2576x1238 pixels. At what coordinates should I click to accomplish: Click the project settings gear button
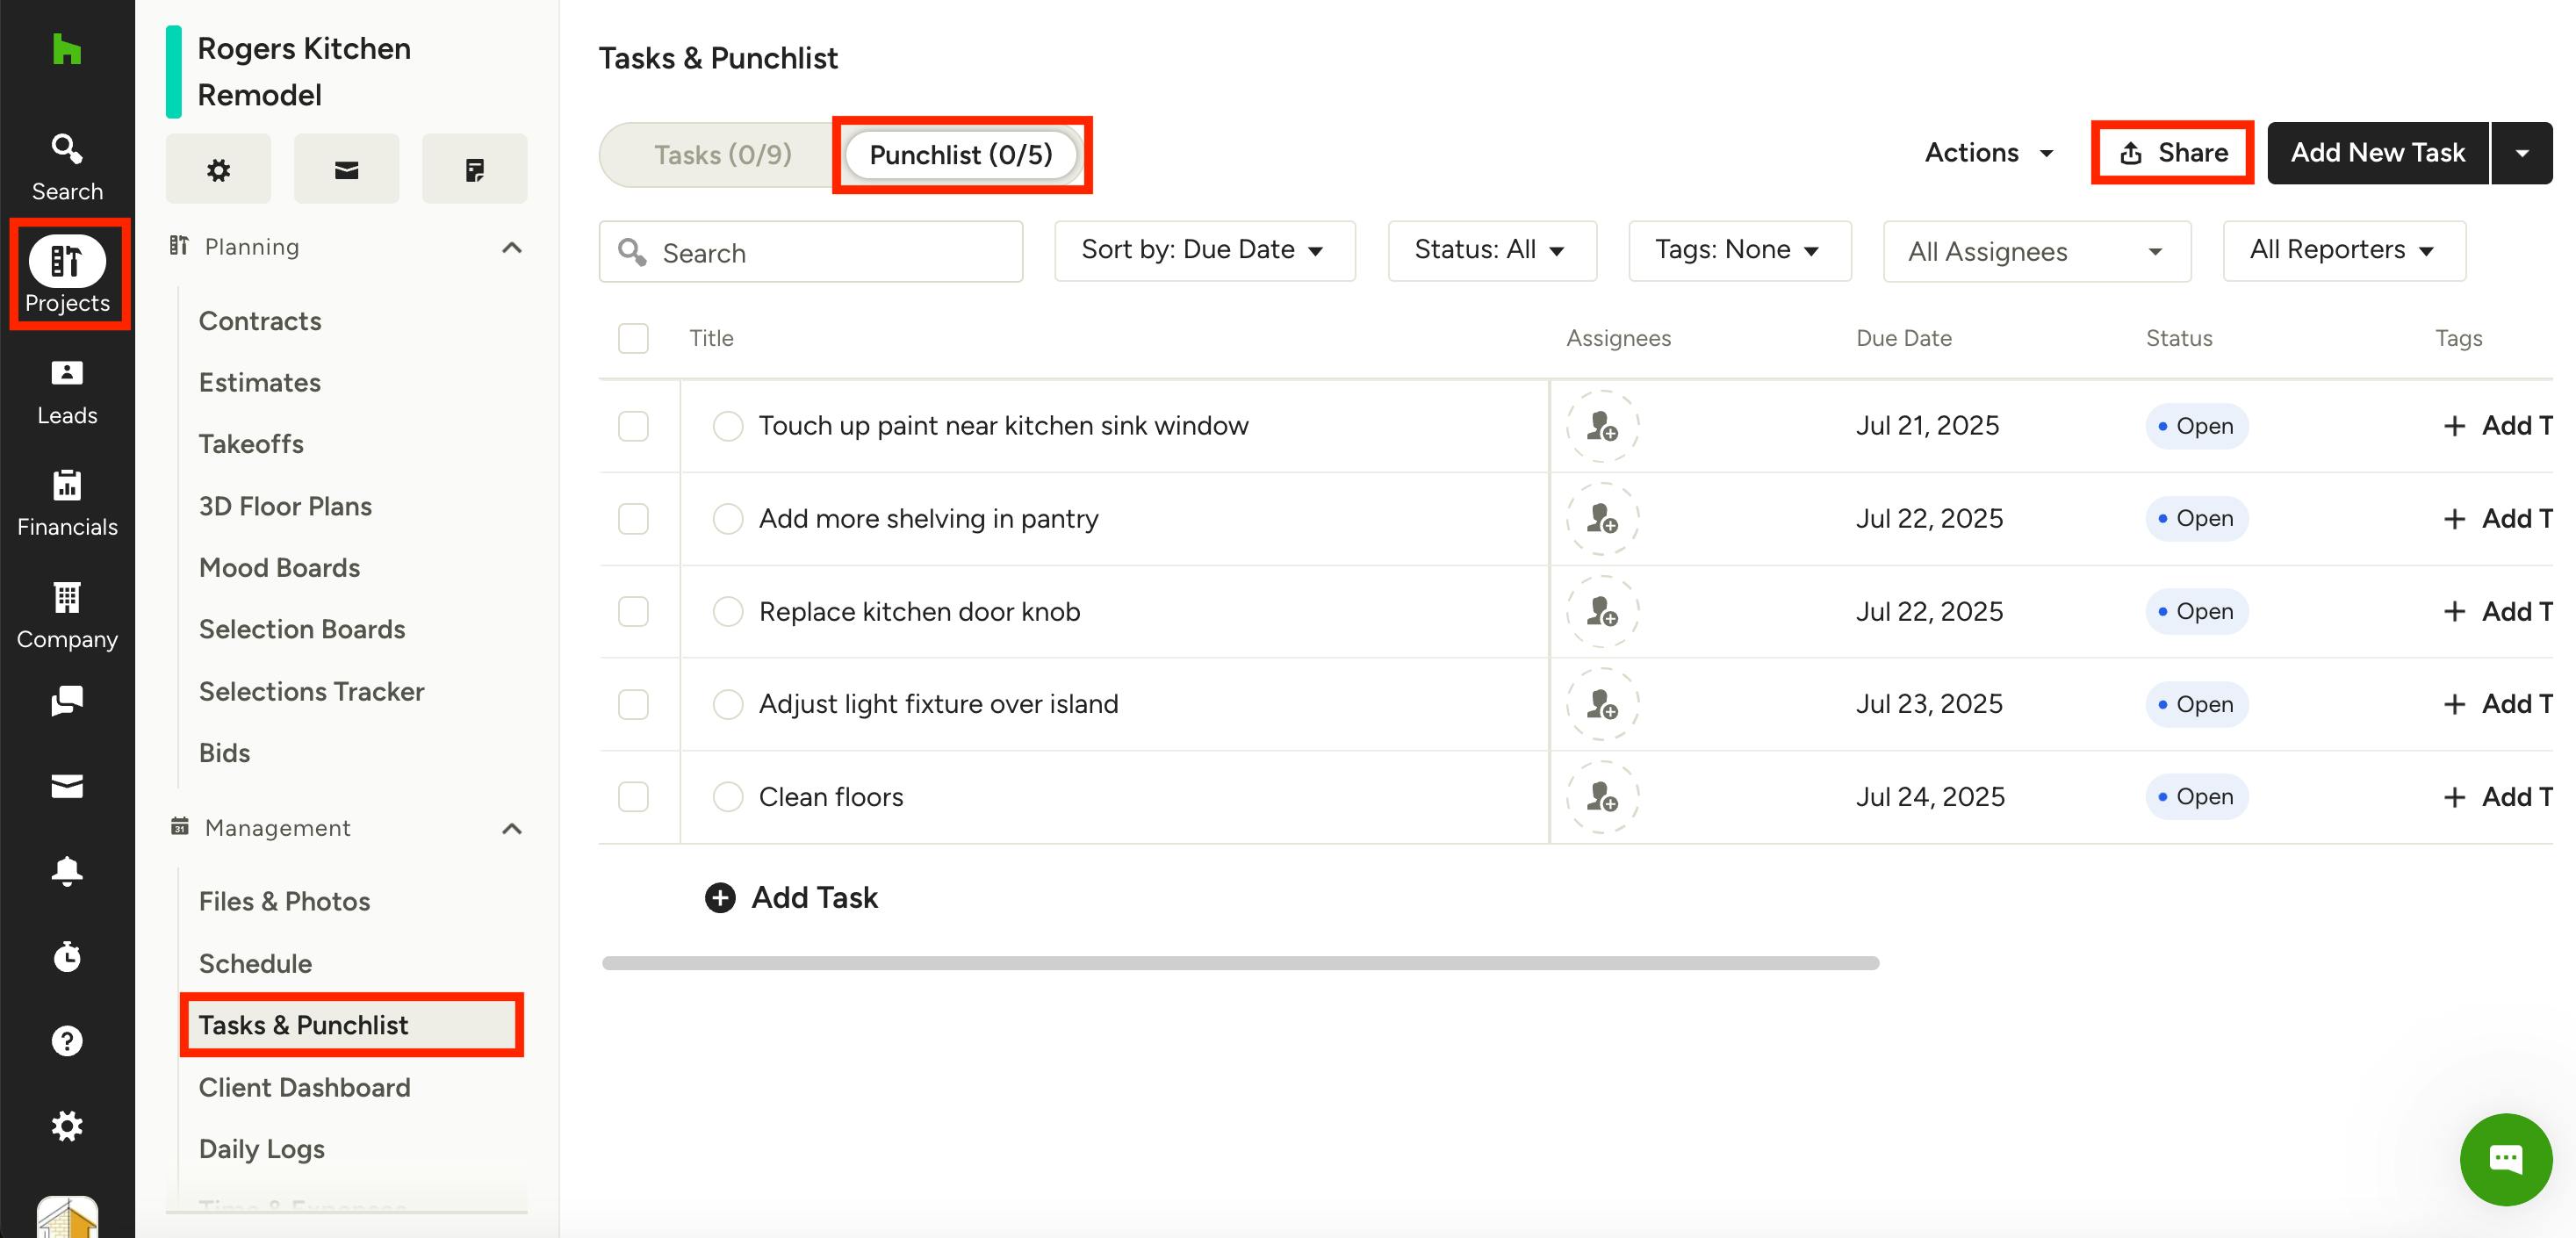click(218, 169)
